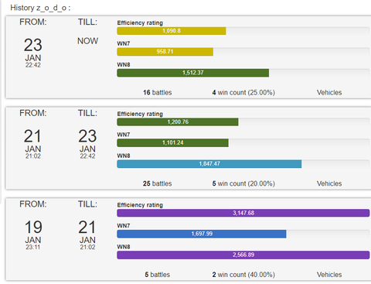Click the 1,090.8 Efficiency rating bar
Viewport: 371px width, 284px height.
(172, 31)
